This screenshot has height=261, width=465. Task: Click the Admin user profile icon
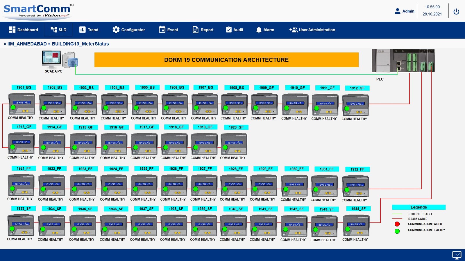pos(397,11)
